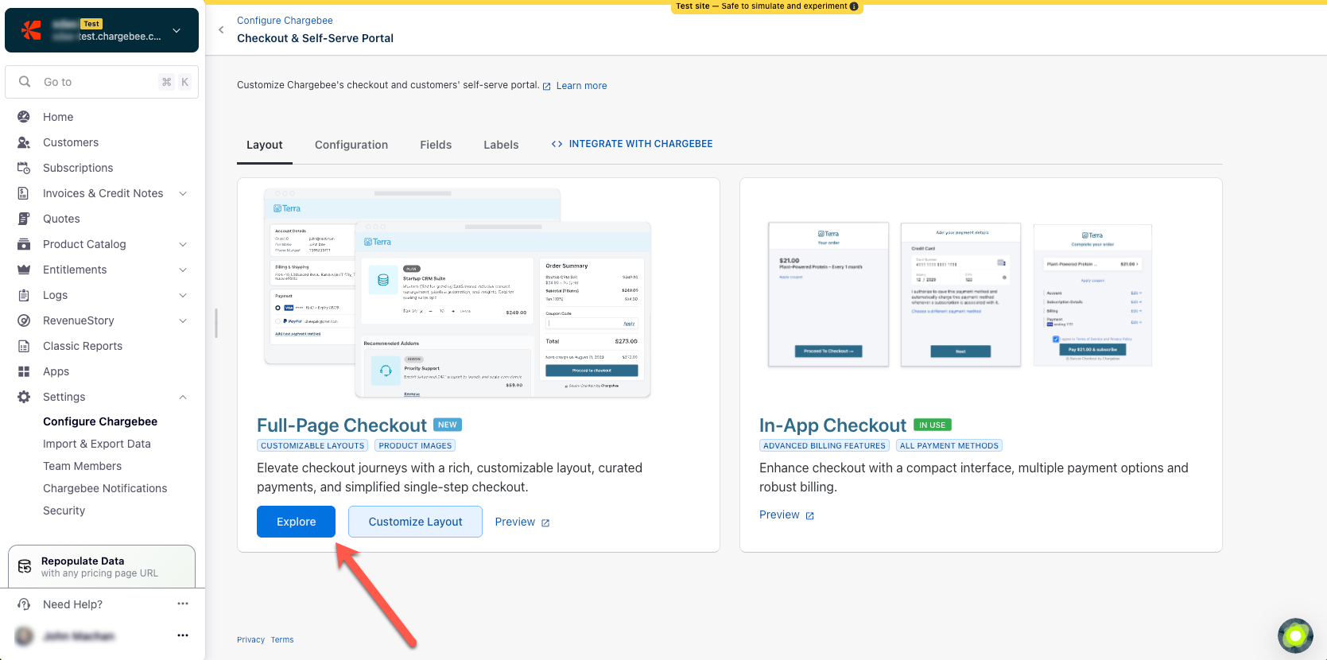Click the Quotes sidebar icon
This screenshot has width=1327, height=660.
coord(24,219)
